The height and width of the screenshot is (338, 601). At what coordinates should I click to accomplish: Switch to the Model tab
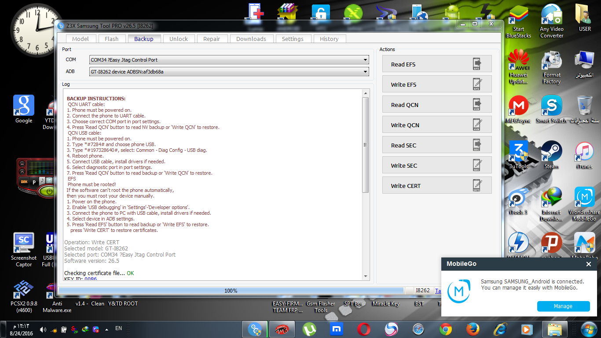point(80,39)
